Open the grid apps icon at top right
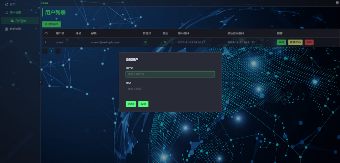This screenshot has width=340, height=163. (338, 2)
